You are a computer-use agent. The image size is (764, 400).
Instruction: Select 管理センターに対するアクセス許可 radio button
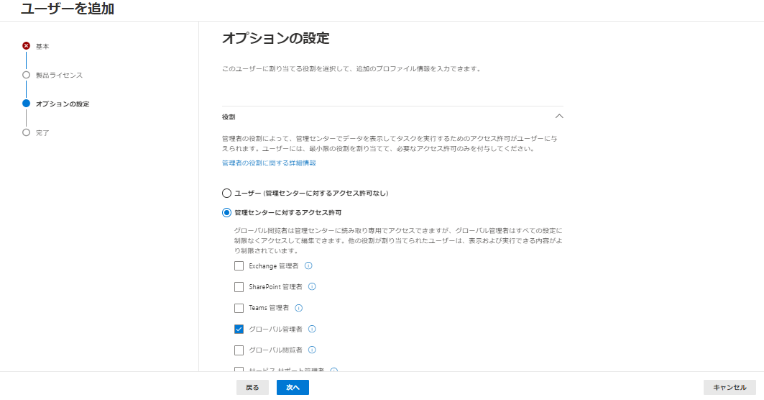(x=226, y=213)
